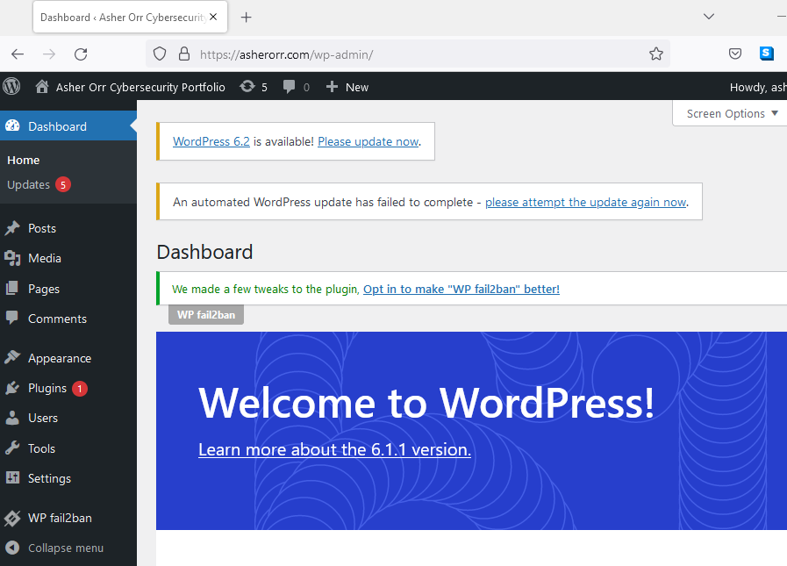Click the Pocket save icon
The height and width of the screenshot is (566, 787).
(735, 54)
